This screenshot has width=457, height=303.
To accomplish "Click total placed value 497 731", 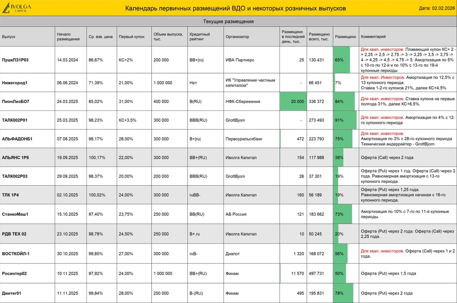I will (316, 273).
